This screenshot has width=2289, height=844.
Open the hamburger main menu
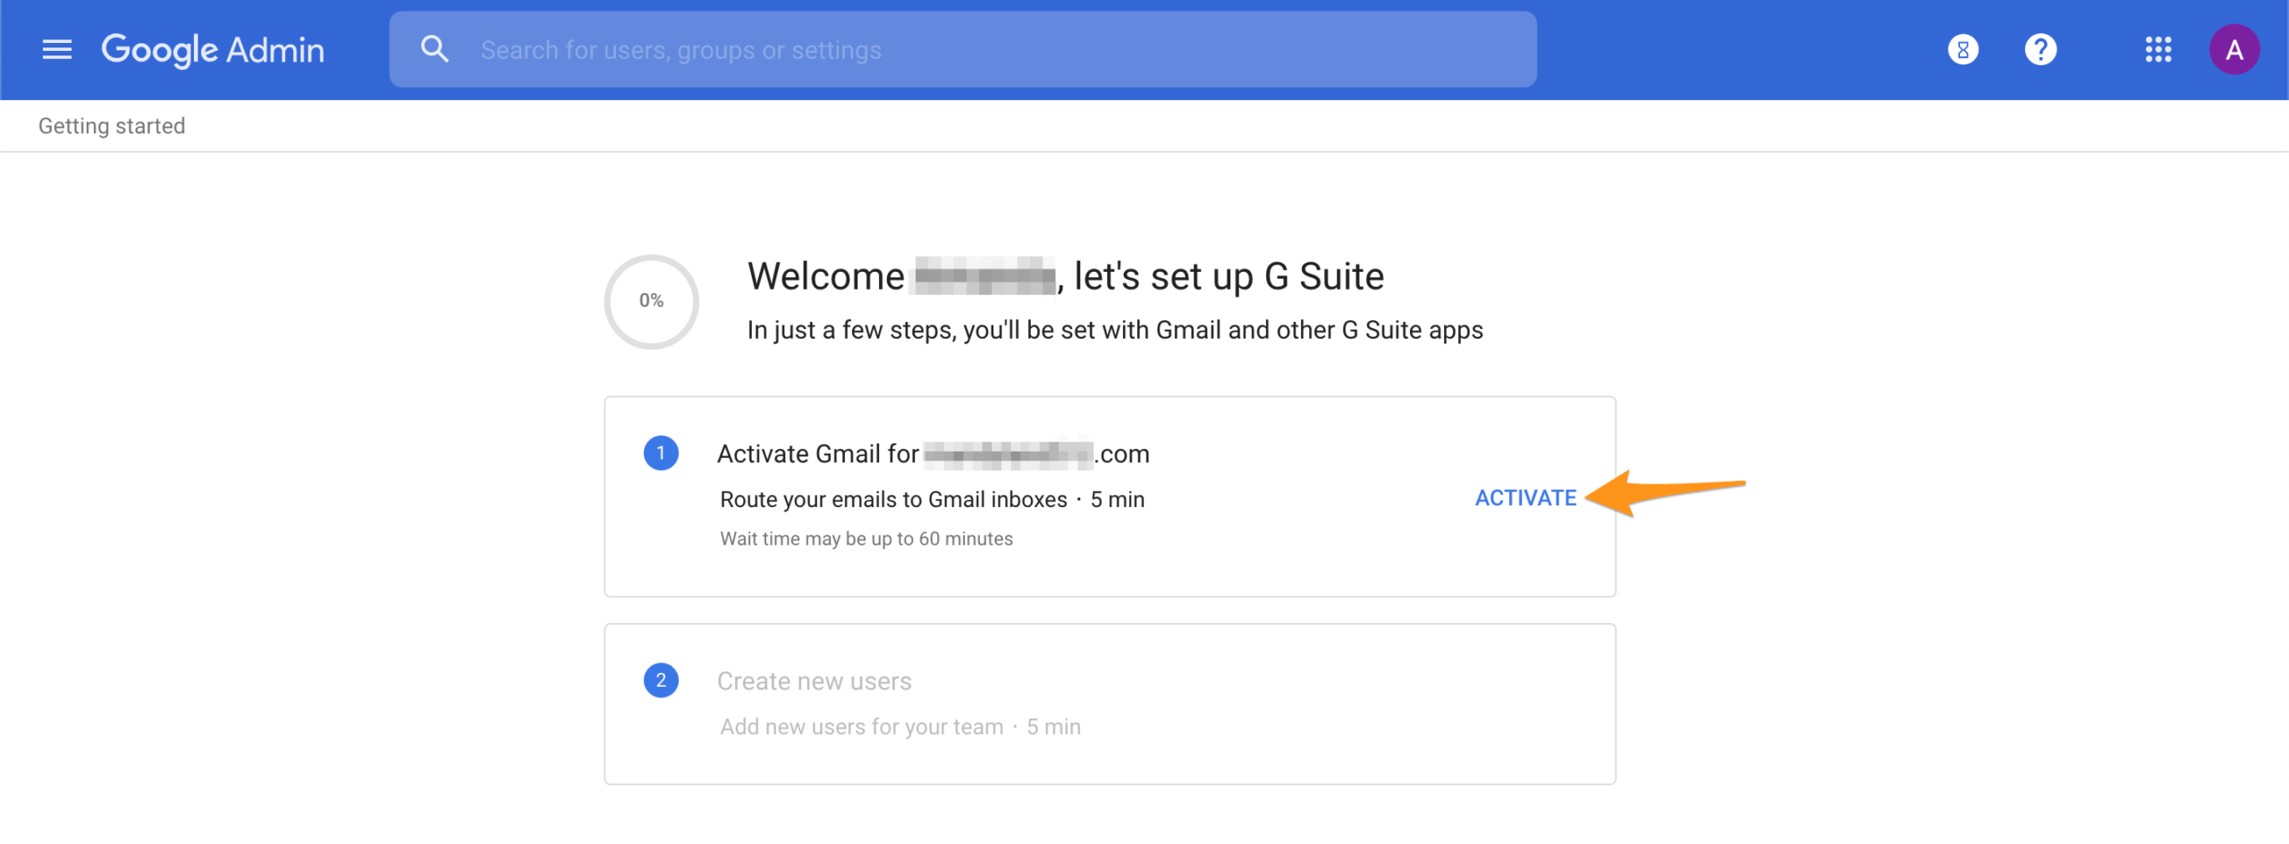pos(57,50)
